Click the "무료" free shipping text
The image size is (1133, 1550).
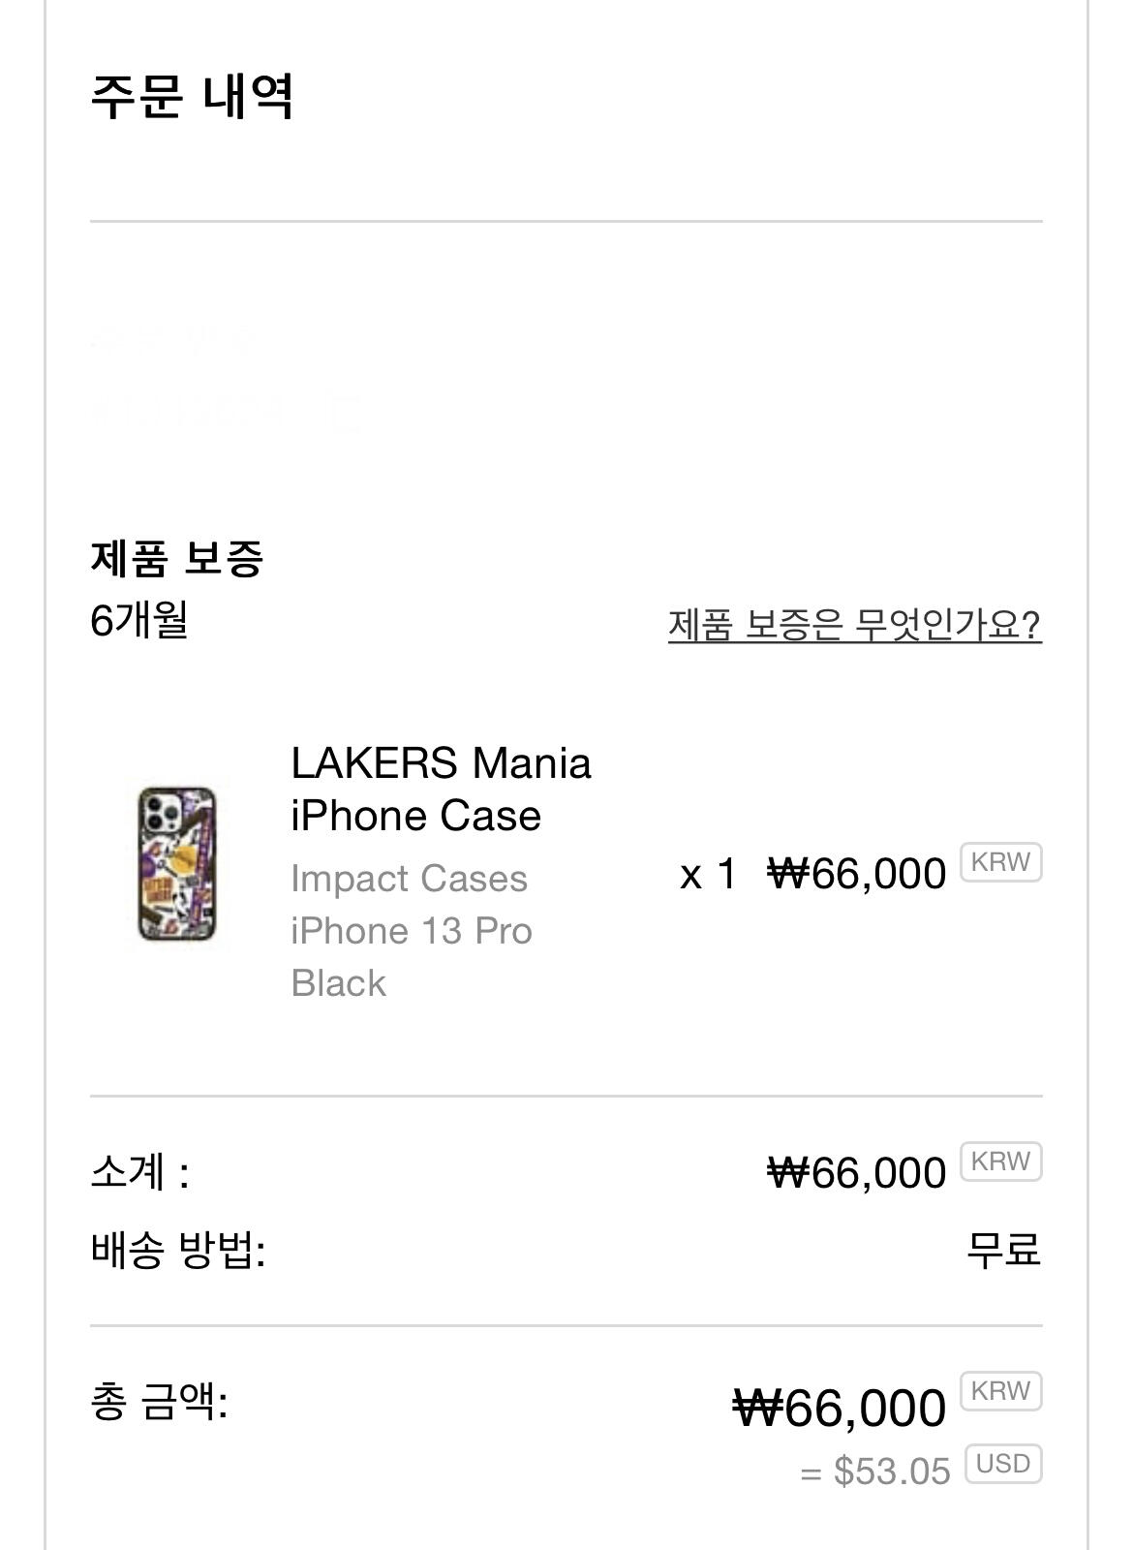pos(1003,1250)
